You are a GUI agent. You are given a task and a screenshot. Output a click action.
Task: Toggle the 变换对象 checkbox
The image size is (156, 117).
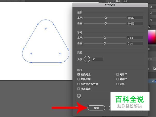click(x=79, y=74)
